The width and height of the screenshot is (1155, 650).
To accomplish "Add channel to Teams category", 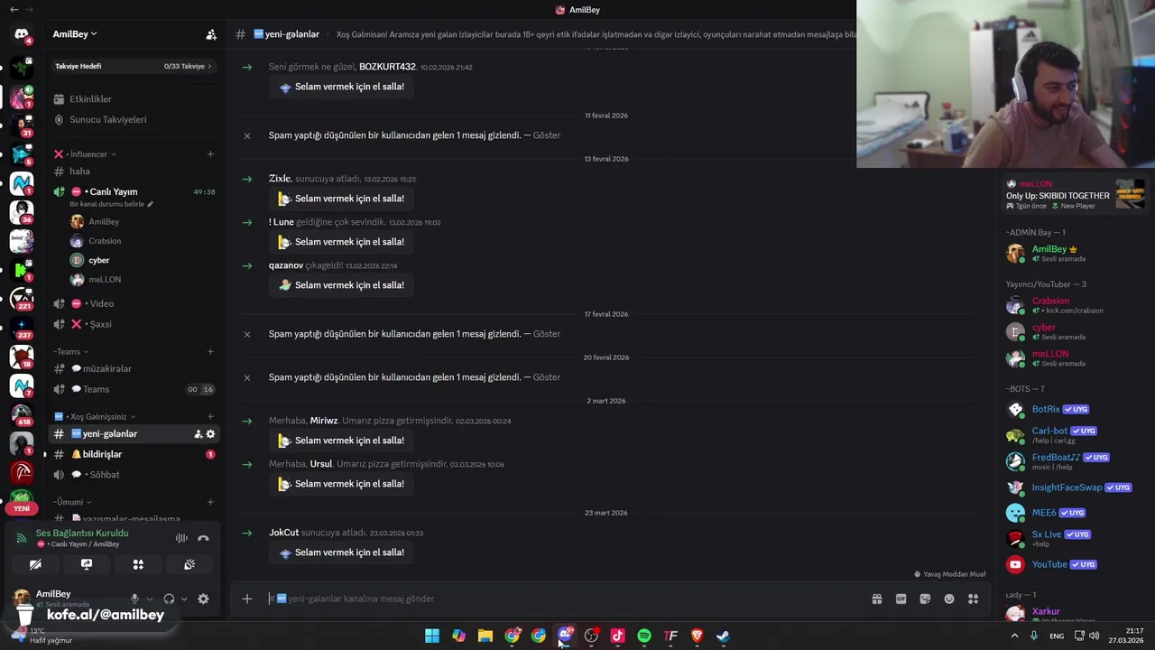I will 210,351.
